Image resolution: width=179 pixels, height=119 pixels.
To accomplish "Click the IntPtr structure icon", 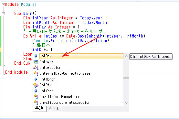I will click(36, 85).
